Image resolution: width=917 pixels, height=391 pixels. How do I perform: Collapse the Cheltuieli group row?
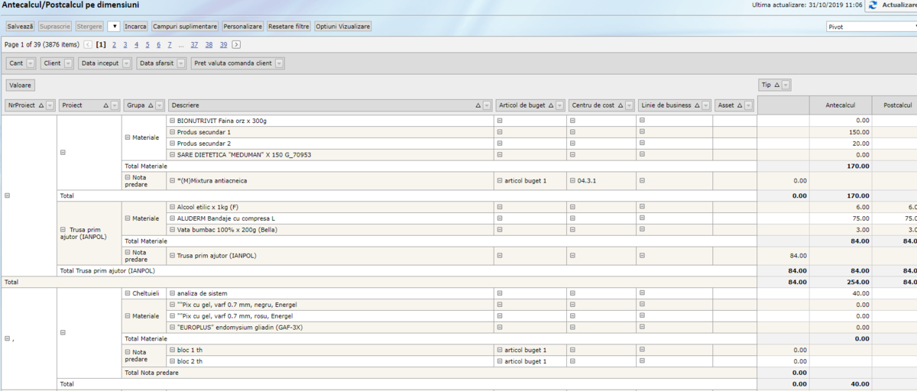click(126, 293)
